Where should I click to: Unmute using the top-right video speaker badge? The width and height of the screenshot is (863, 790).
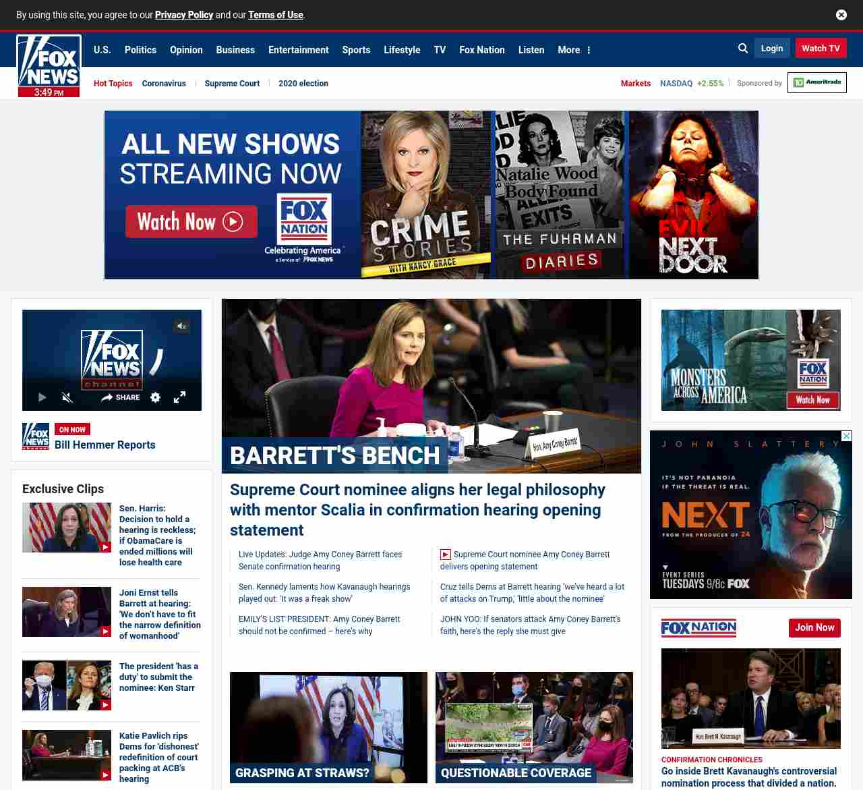[181, 326]
